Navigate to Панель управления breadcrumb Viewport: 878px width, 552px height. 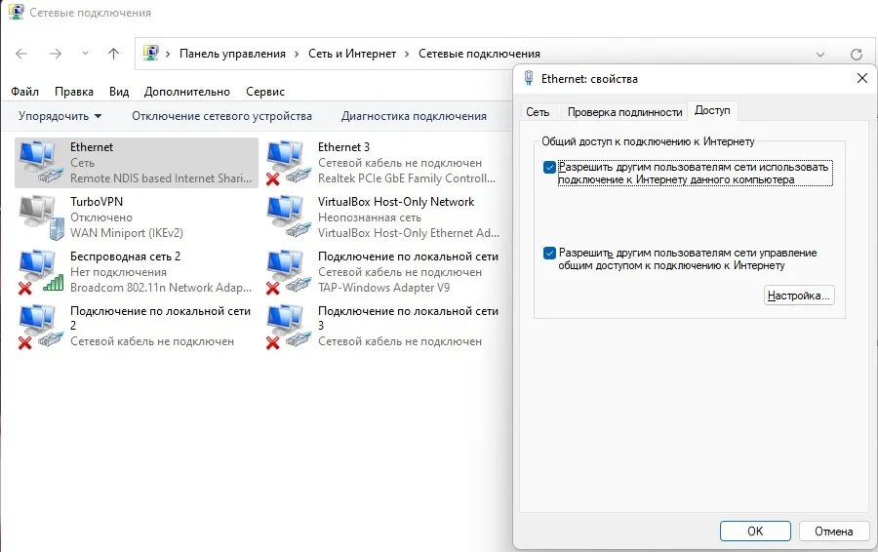232,54
